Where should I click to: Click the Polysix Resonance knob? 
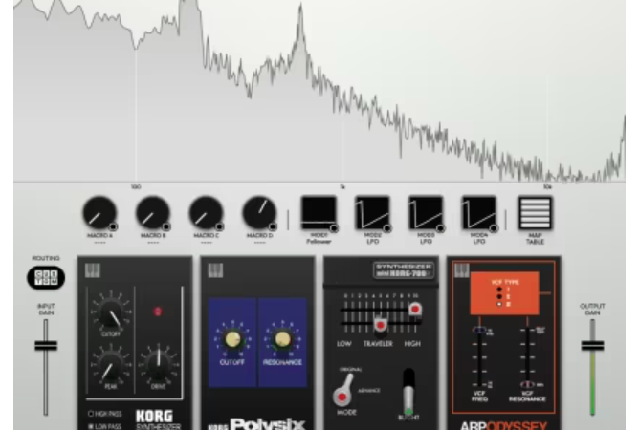coord(282,340)
